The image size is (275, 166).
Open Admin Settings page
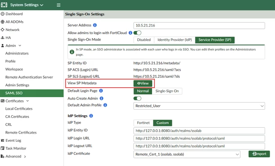pos(17,85)
